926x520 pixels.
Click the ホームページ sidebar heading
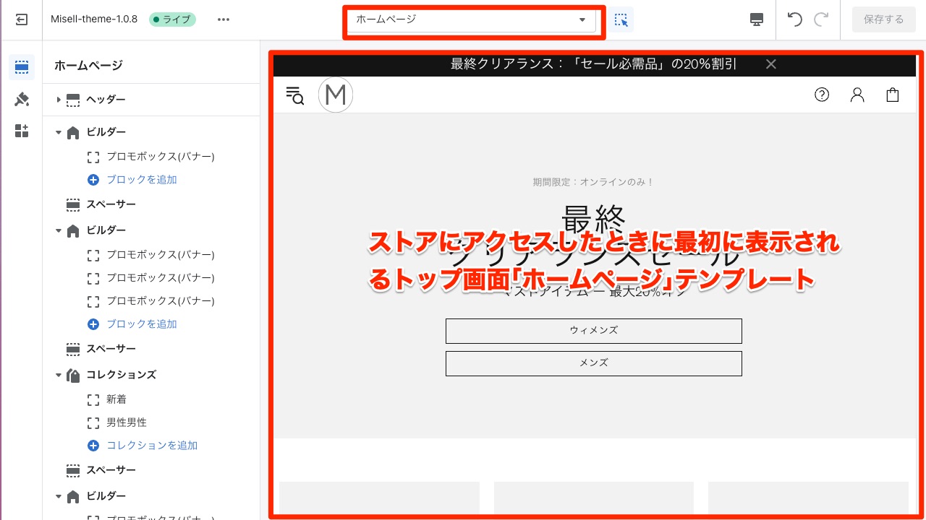[88, 66]
